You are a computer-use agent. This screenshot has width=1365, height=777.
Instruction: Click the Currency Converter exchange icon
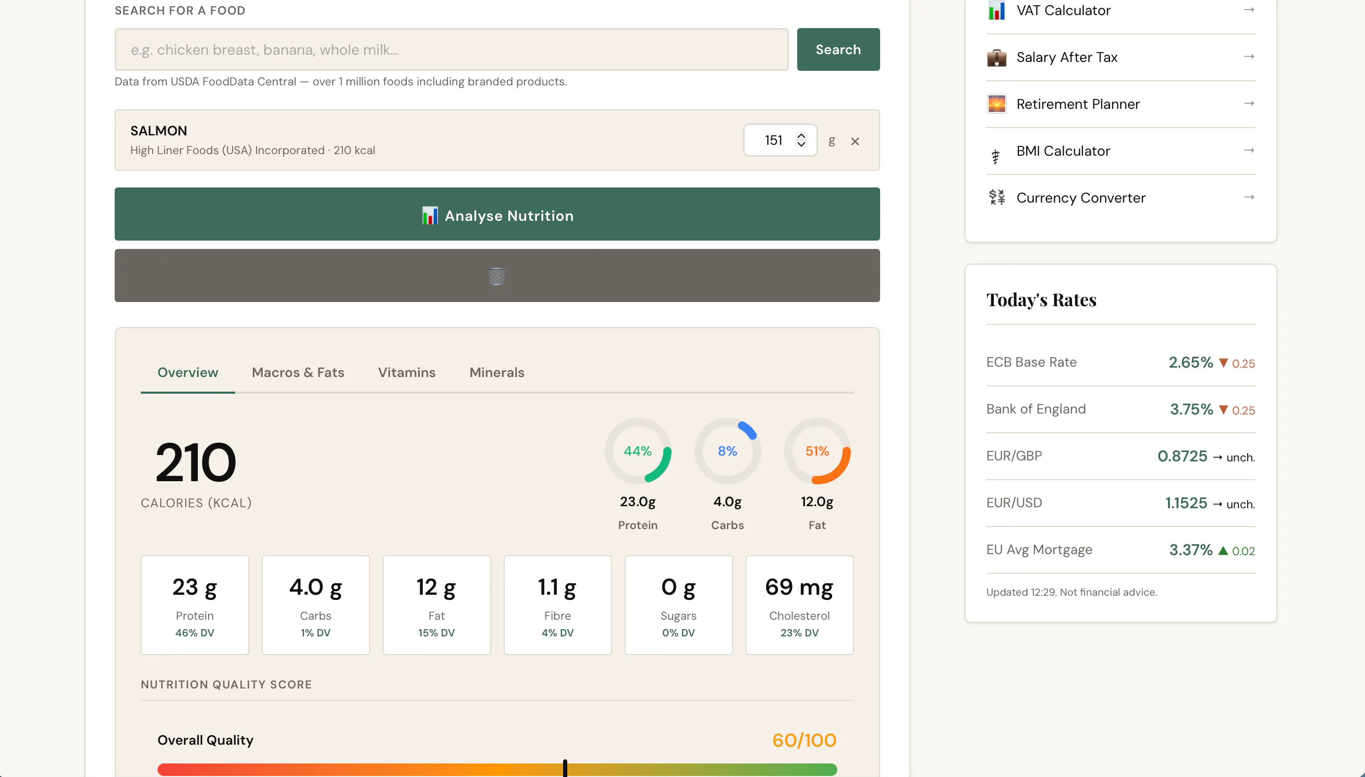[x=996, y=197]
